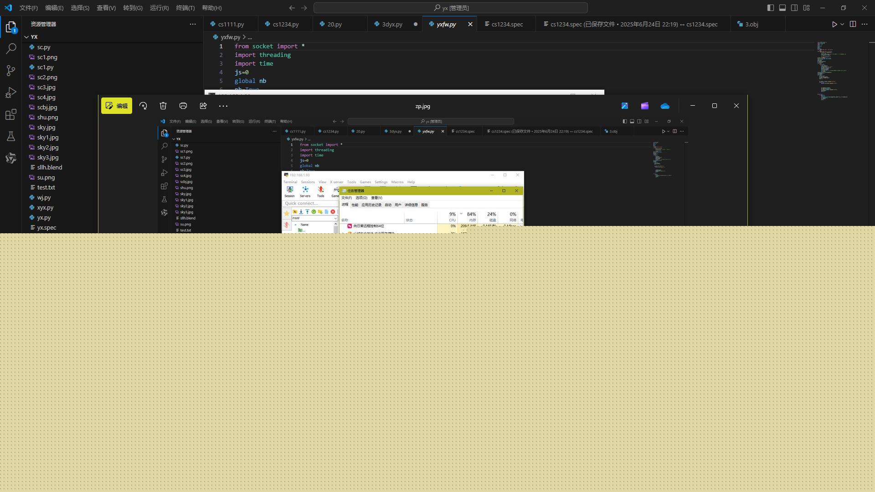Delete zp.jpg using trash icon
This screenshot has width=875, height=492.
(x=163, y=106)
